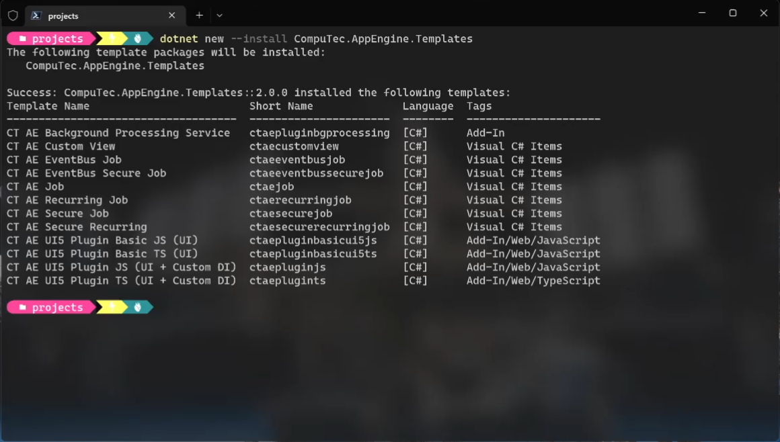Viewport: 780px width, 442px height.
Task: Click the teal segment icon in the top prompt
Action: pos(138,39)
